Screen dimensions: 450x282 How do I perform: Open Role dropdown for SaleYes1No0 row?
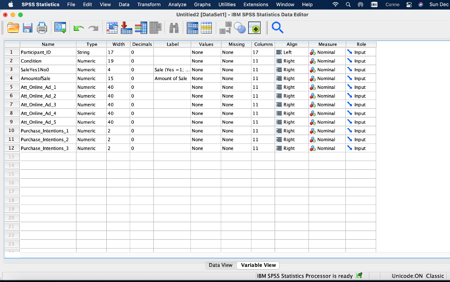click(x=361, y=70)
